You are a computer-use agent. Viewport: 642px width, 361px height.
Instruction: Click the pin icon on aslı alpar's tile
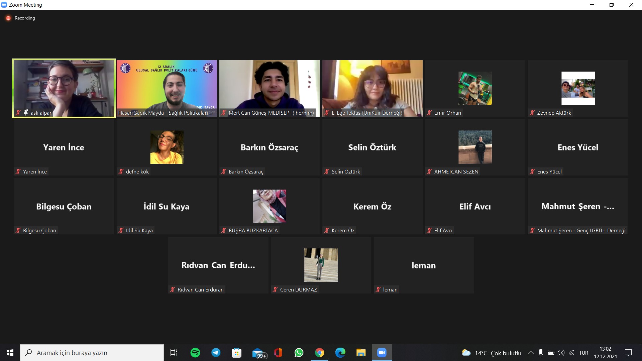26,113
